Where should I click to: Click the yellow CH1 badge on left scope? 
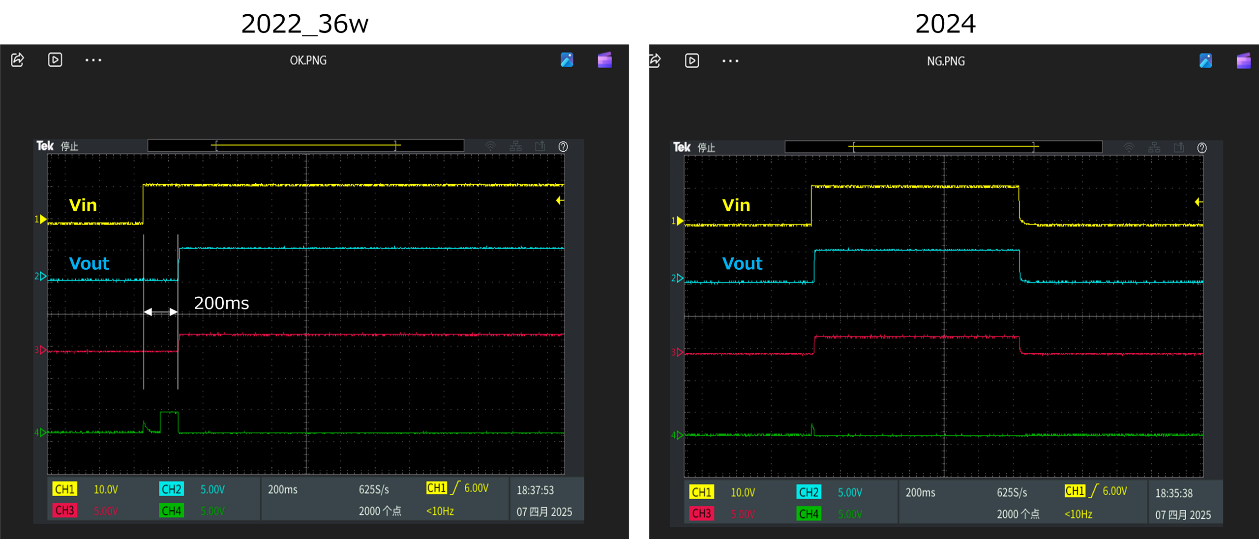coord(64,489)
